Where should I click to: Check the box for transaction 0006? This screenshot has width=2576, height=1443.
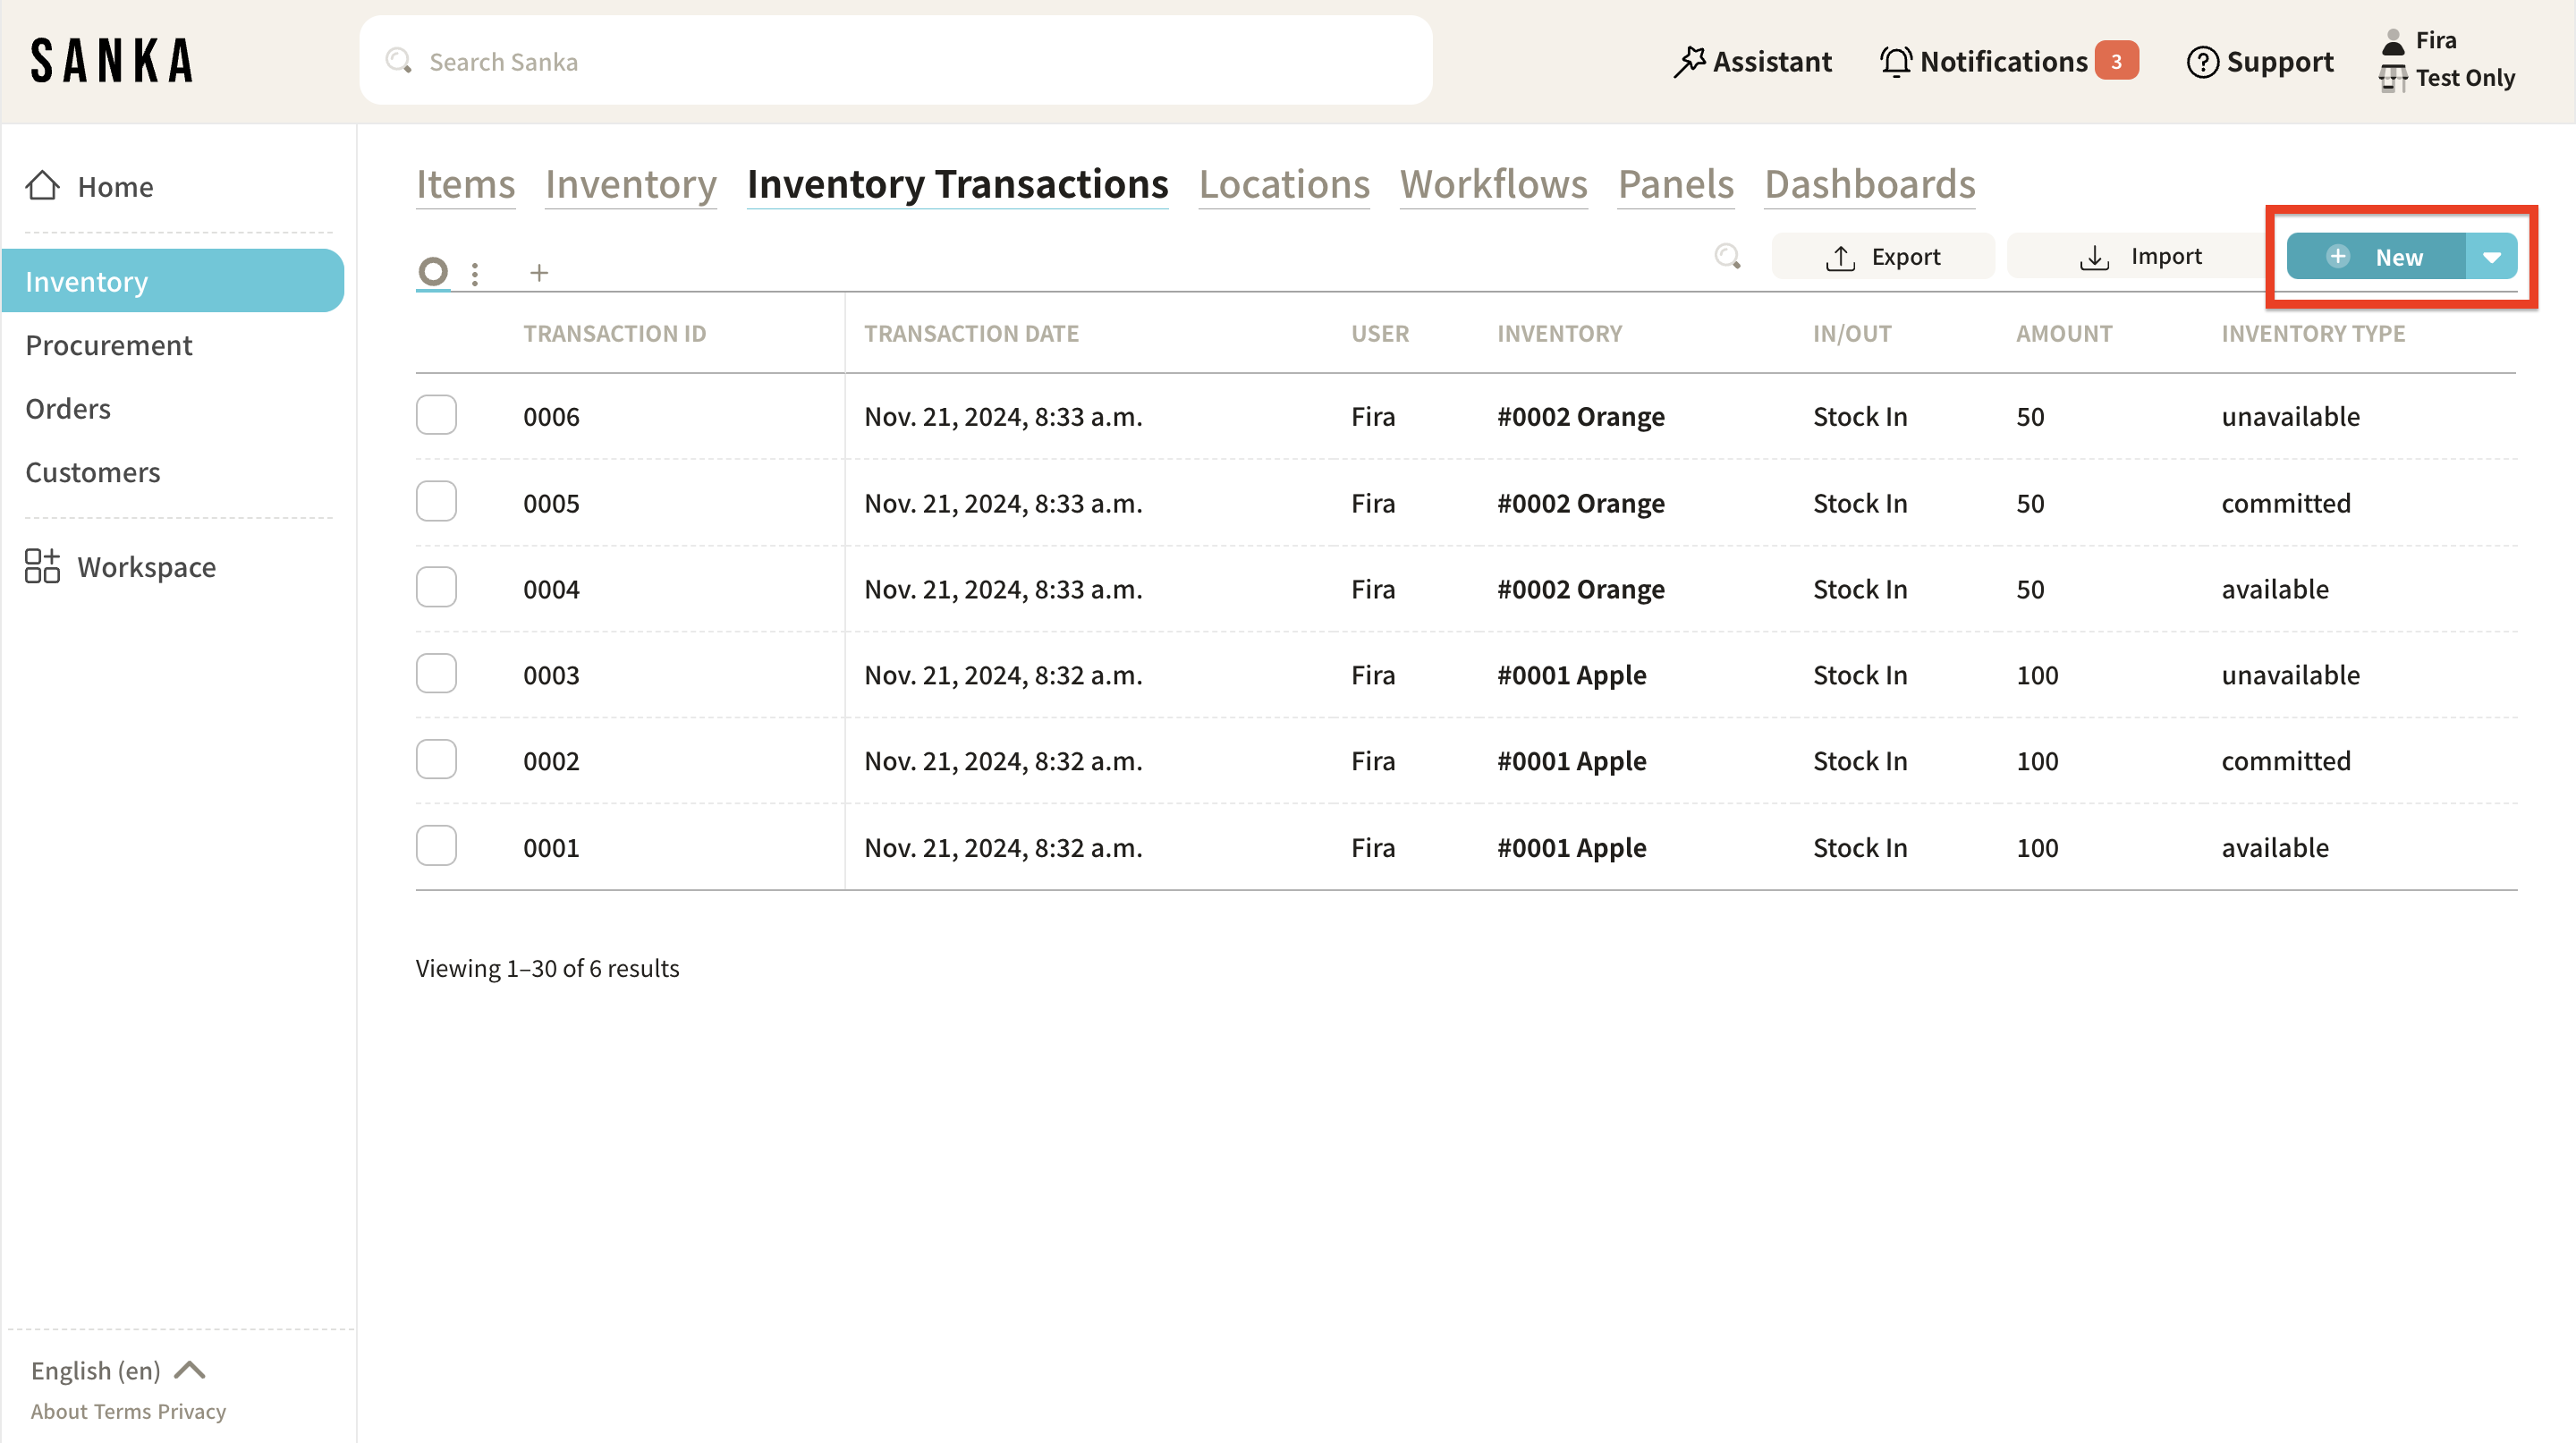click(436, 415)
